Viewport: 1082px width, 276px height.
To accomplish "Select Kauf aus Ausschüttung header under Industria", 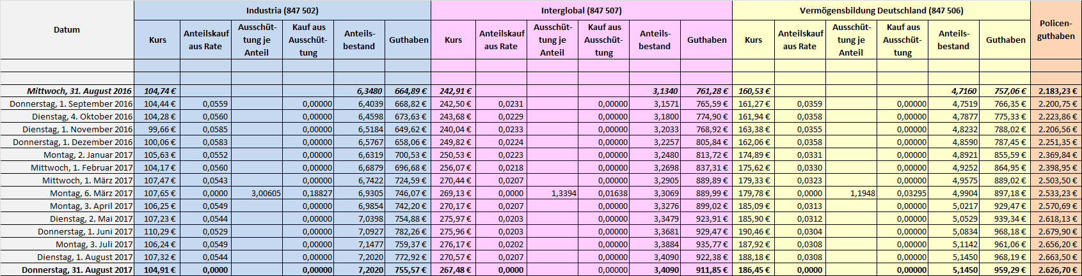I will pos(308,40).
